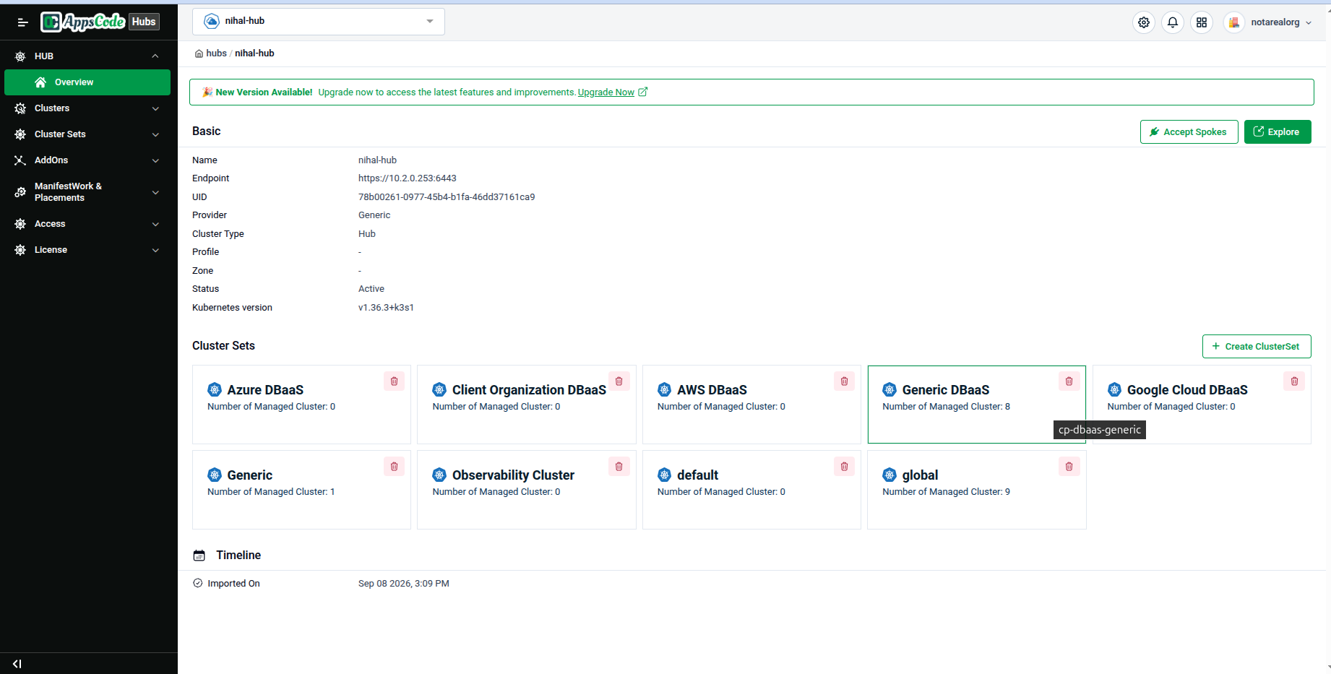The height and width of the screenshot is (674, 1331).
Task: Open the Observability Cluster card title
Action: pyautogui.click(x=513, y=475)
